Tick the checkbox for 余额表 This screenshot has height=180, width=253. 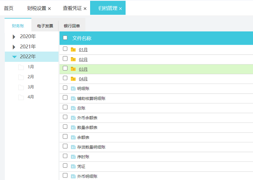65,137
